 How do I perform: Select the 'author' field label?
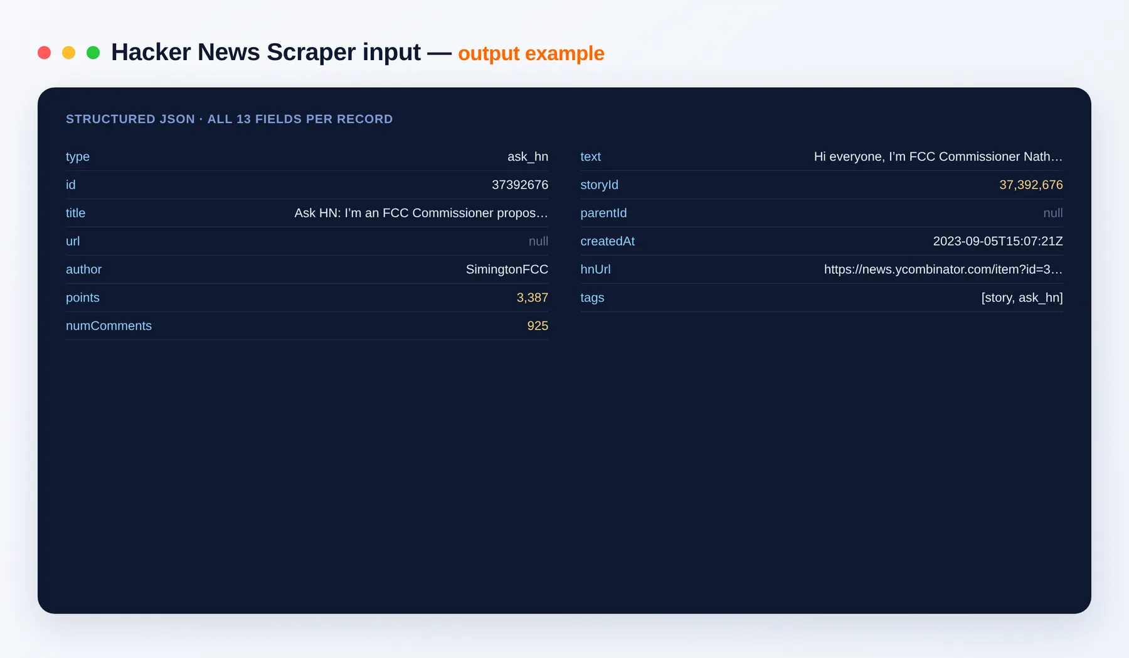(x=84, y=269)
